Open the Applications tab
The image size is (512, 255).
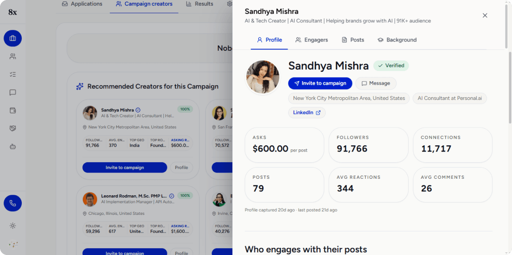pos(82,4)
